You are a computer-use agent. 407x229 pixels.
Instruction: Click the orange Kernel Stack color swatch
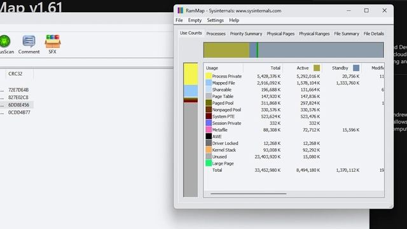(209, 150)
